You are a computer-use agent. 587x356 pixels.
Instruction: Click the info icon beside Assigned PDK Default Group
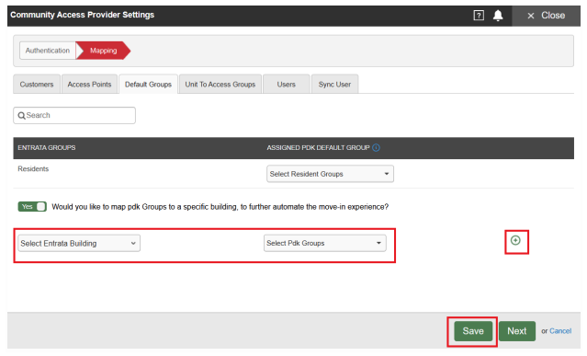(x=376, y=148)
